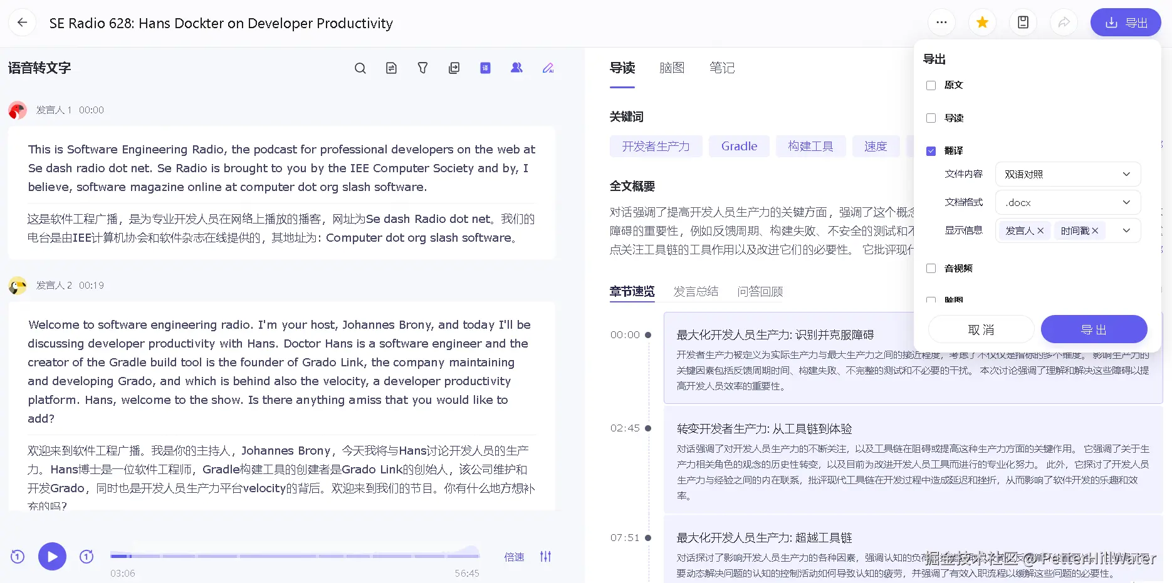Click 取消 in the export panel
This screenshot has height=583, width=1172.
click(x=981, y=329)
